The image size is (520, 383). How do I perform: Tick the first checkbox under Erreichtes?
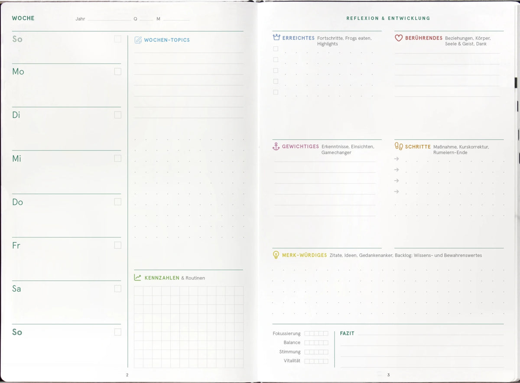[x=276, y=49]
